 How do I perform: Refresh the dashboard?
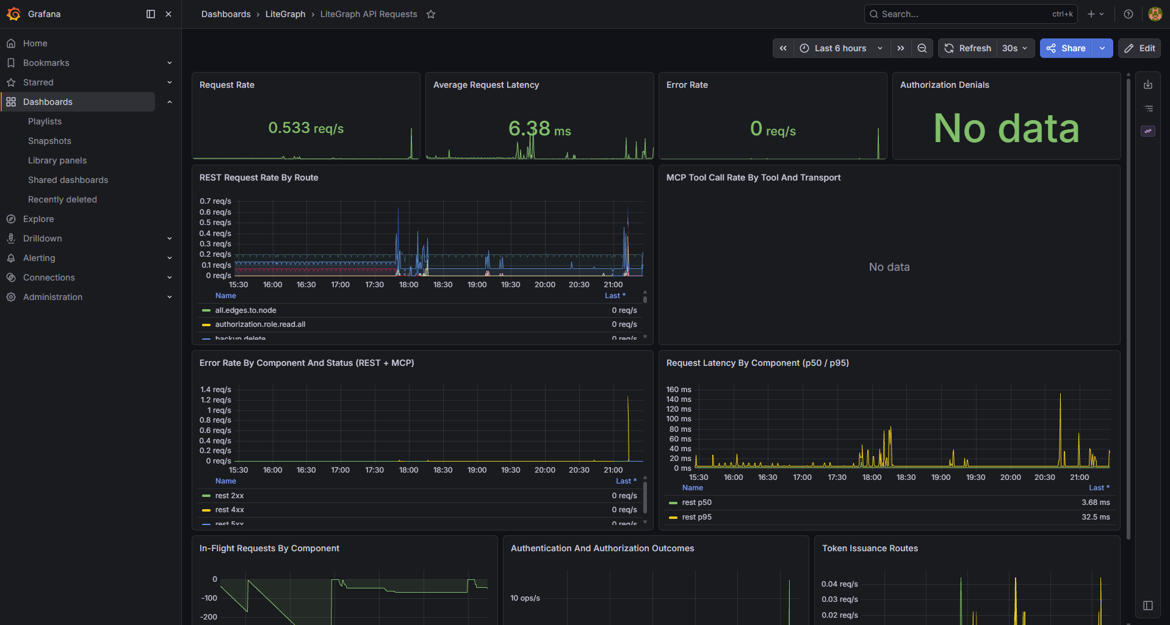pyautogui.click(x=968, y=48)
